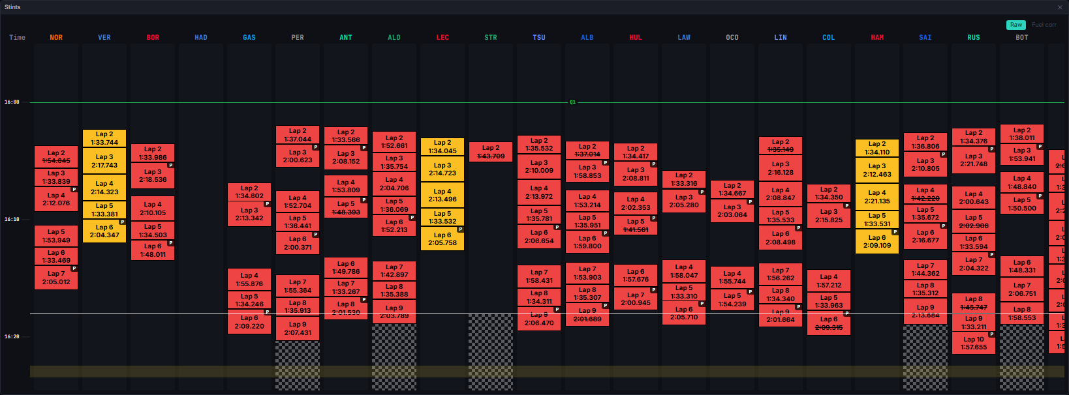Select the STR driver column header
1069x395 pixels.
click(x=491, y=38)
